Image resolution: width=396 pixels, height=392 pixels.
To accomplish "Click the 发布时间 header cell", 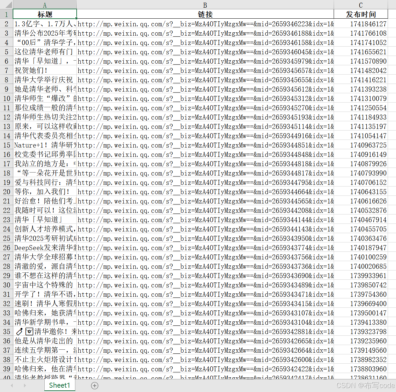I will (x=361, y=14).
